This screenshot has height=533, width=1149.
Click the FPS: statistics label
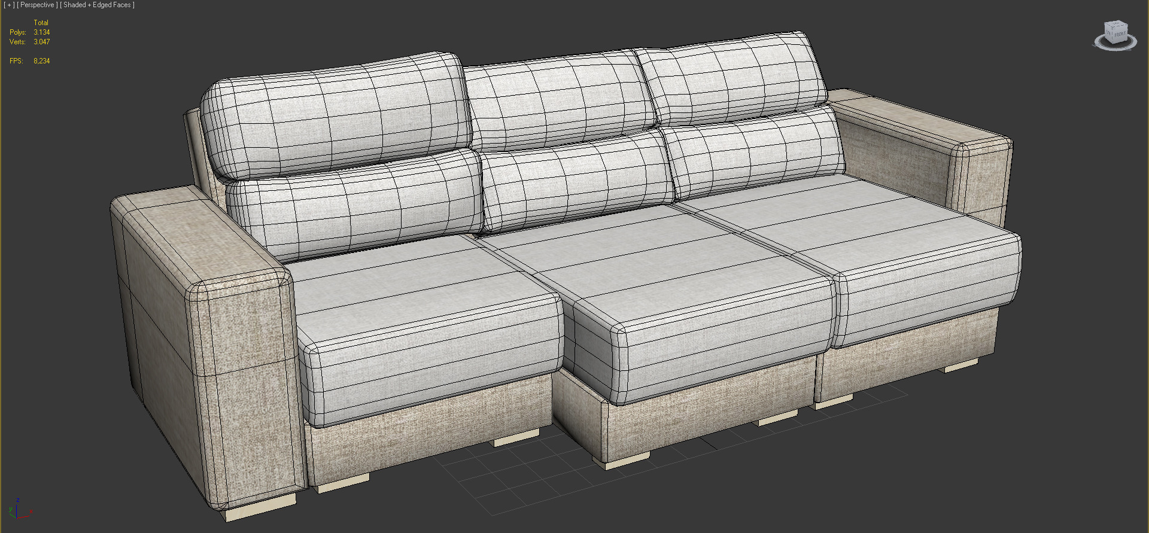click(16, 61)
